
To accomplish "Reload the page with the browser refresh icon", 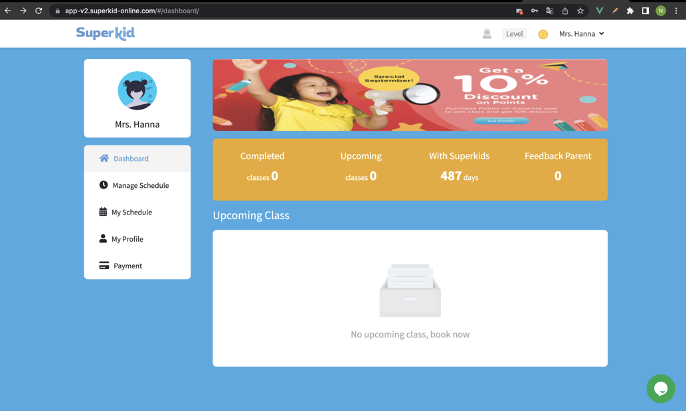I will point(39,11).
